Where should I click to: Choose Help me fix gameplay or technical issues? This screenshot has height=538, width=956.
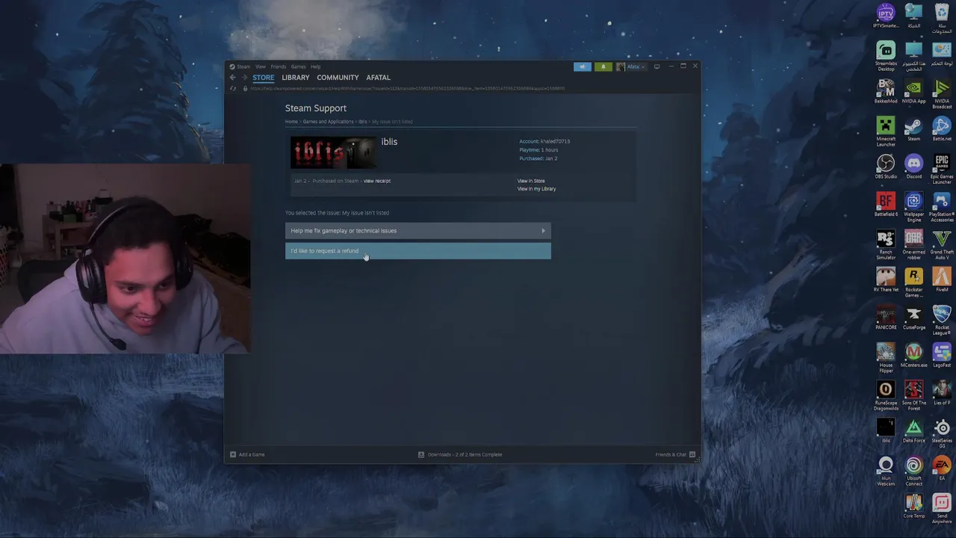click(418, 231)
